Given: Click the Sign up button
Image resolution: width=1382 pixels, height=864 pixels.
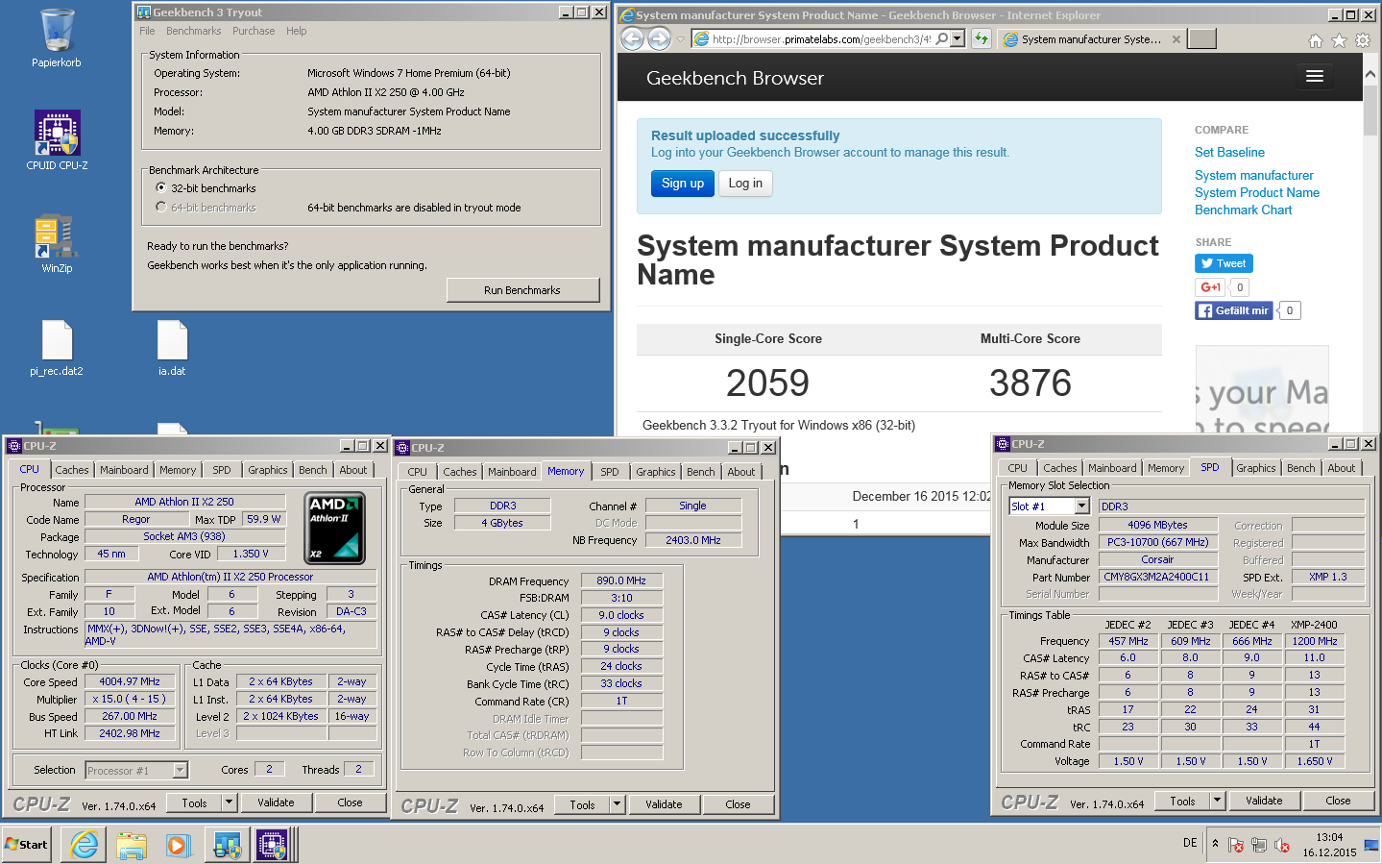Looking at the screenshot, I should [683, 184].
